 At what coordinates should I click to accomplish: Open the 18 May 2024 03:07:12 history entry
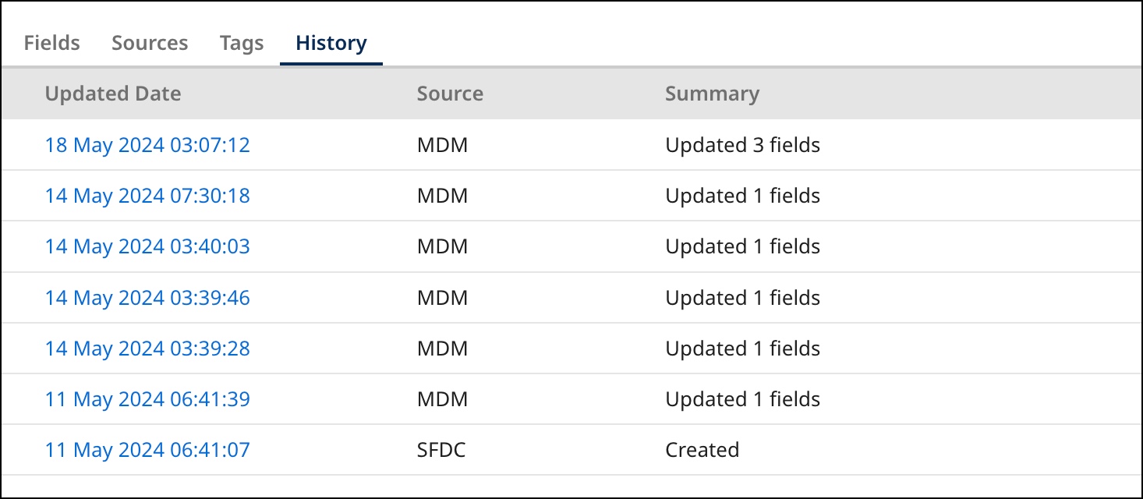click(x=147, y=145)
